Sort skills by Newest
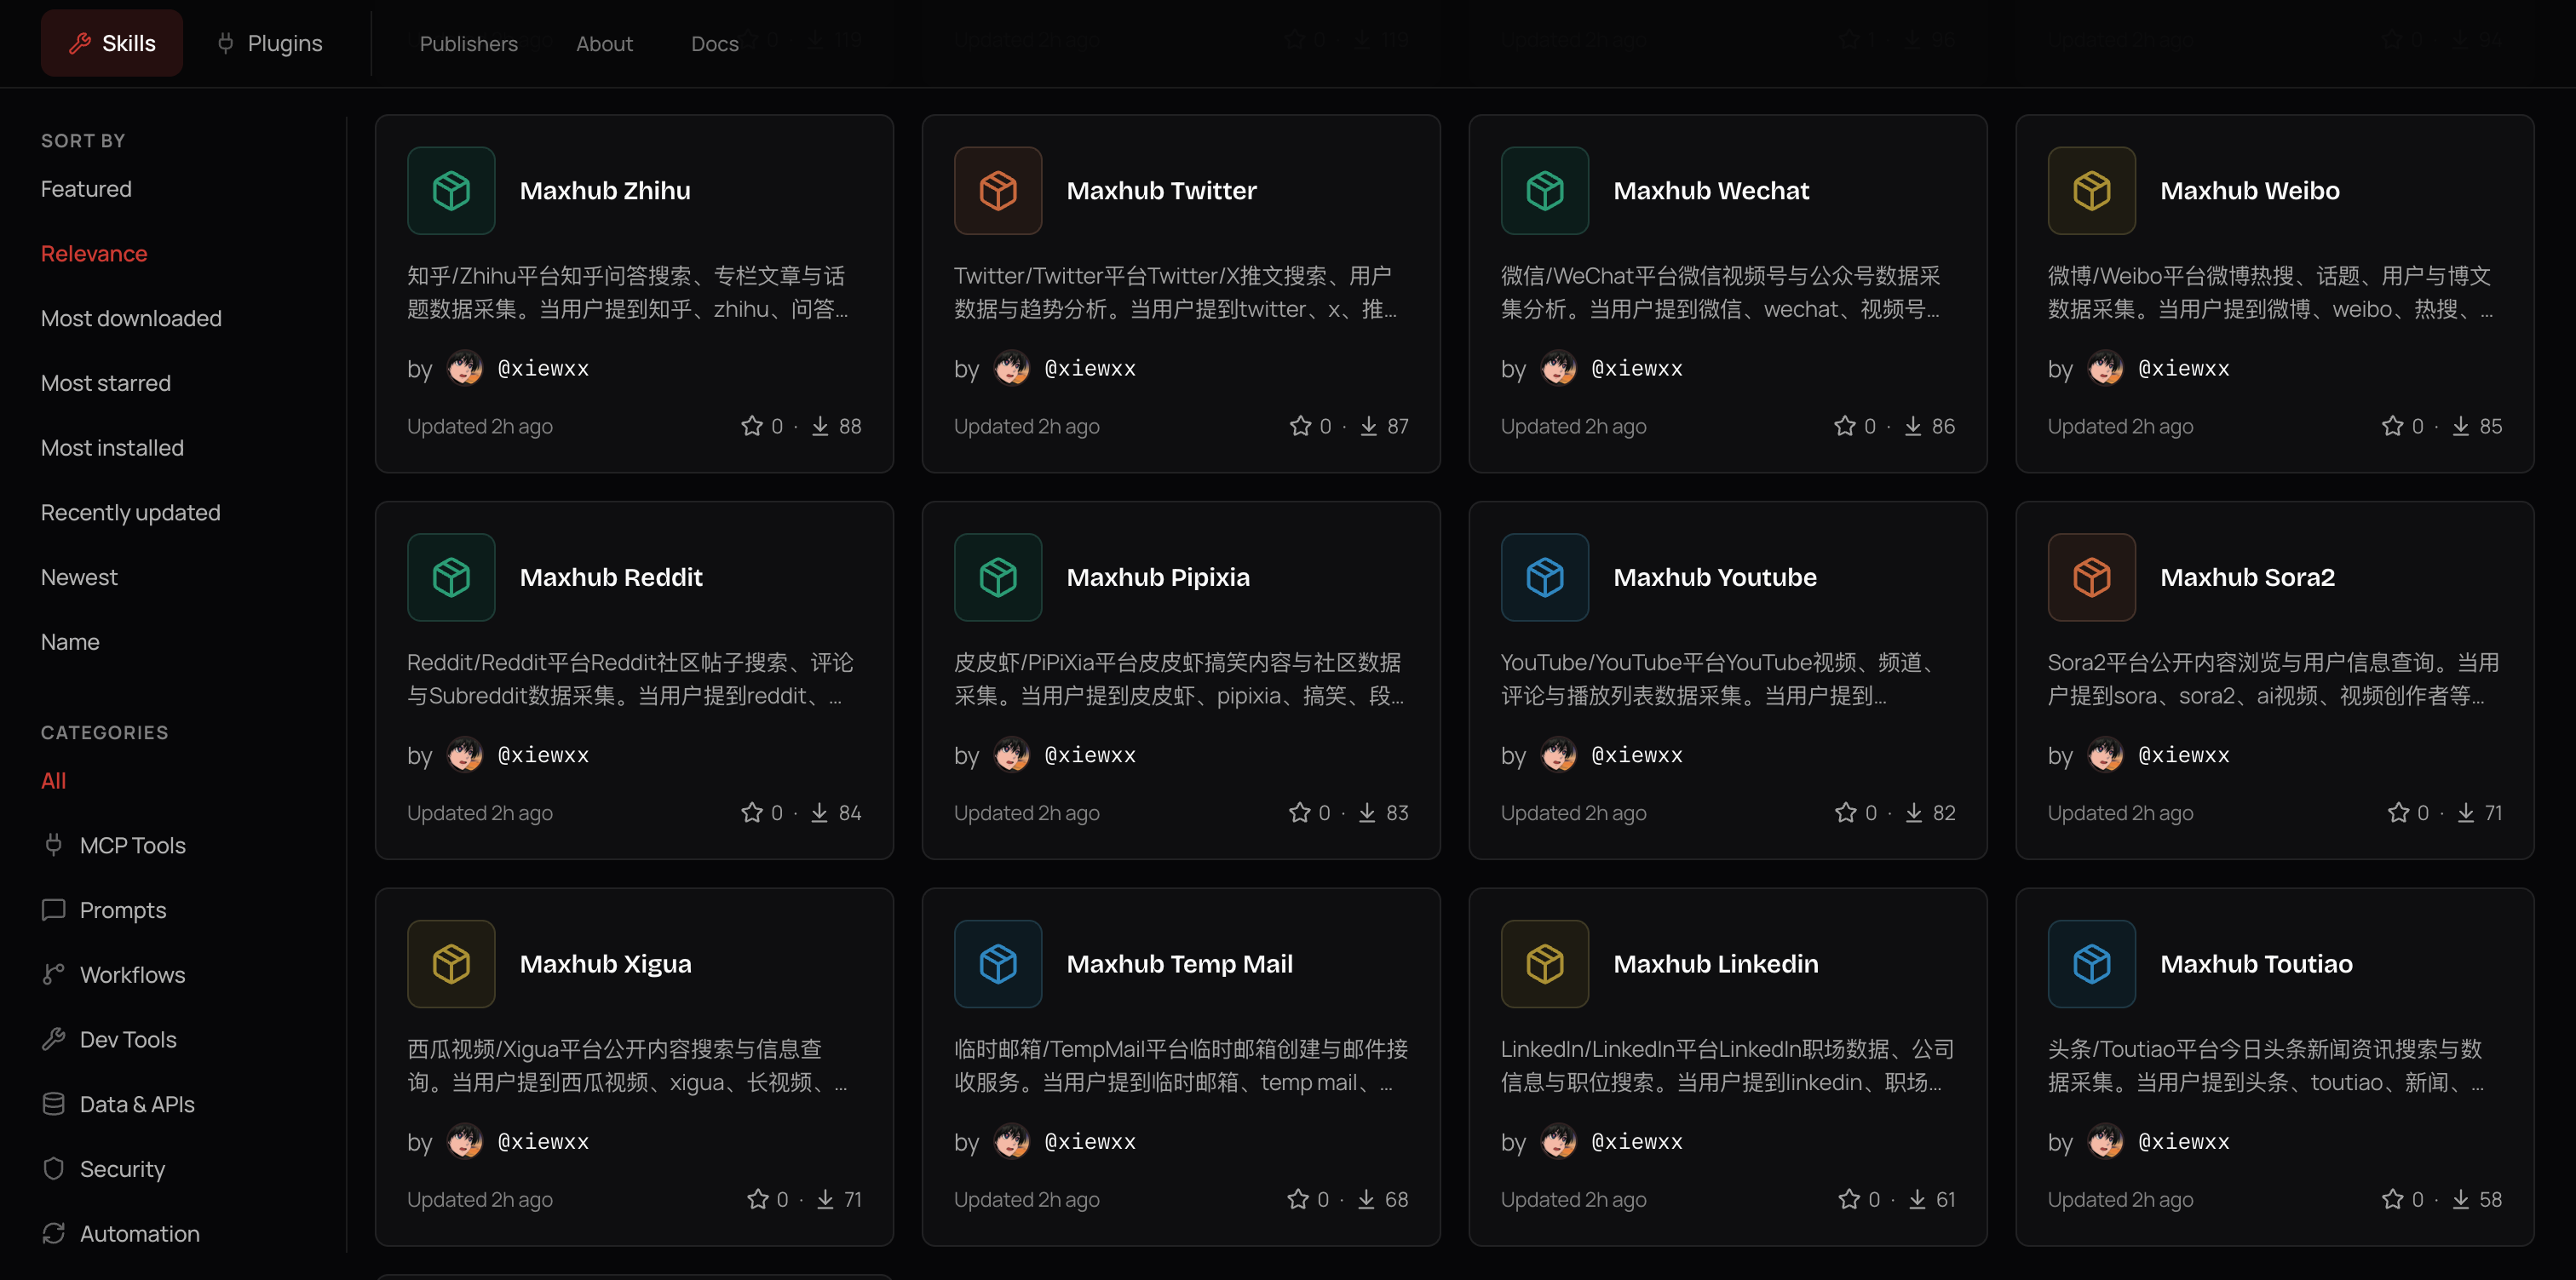Screen dimensions: 2576x1280 coord(79,577)
